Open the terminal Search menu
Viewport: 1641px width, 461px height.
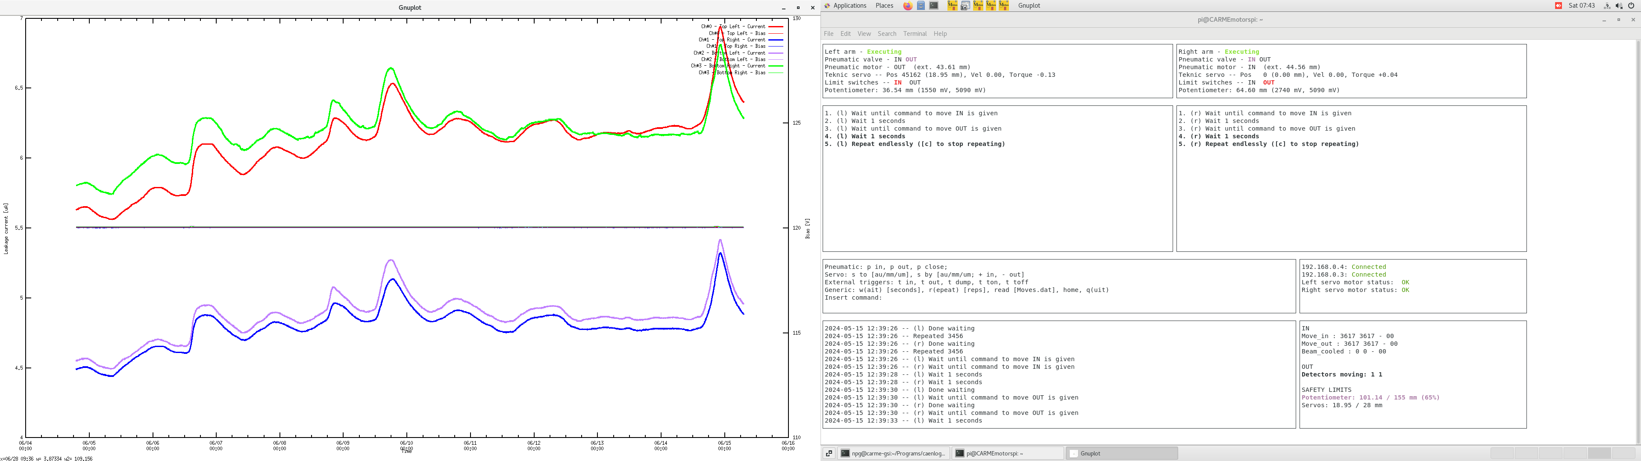[x=887, y=34]
